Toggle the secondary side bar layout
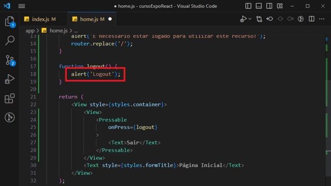This screenshot has width=331, height=186. tap(269, 6)
